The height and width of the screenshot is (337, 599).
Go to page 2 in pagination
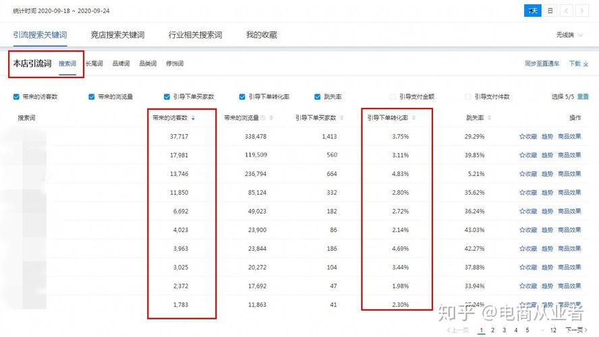(x=493, y=330)
